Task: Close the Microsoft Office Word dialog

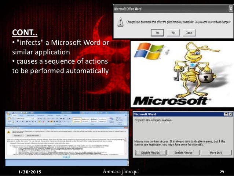Action: click(231, 9)
